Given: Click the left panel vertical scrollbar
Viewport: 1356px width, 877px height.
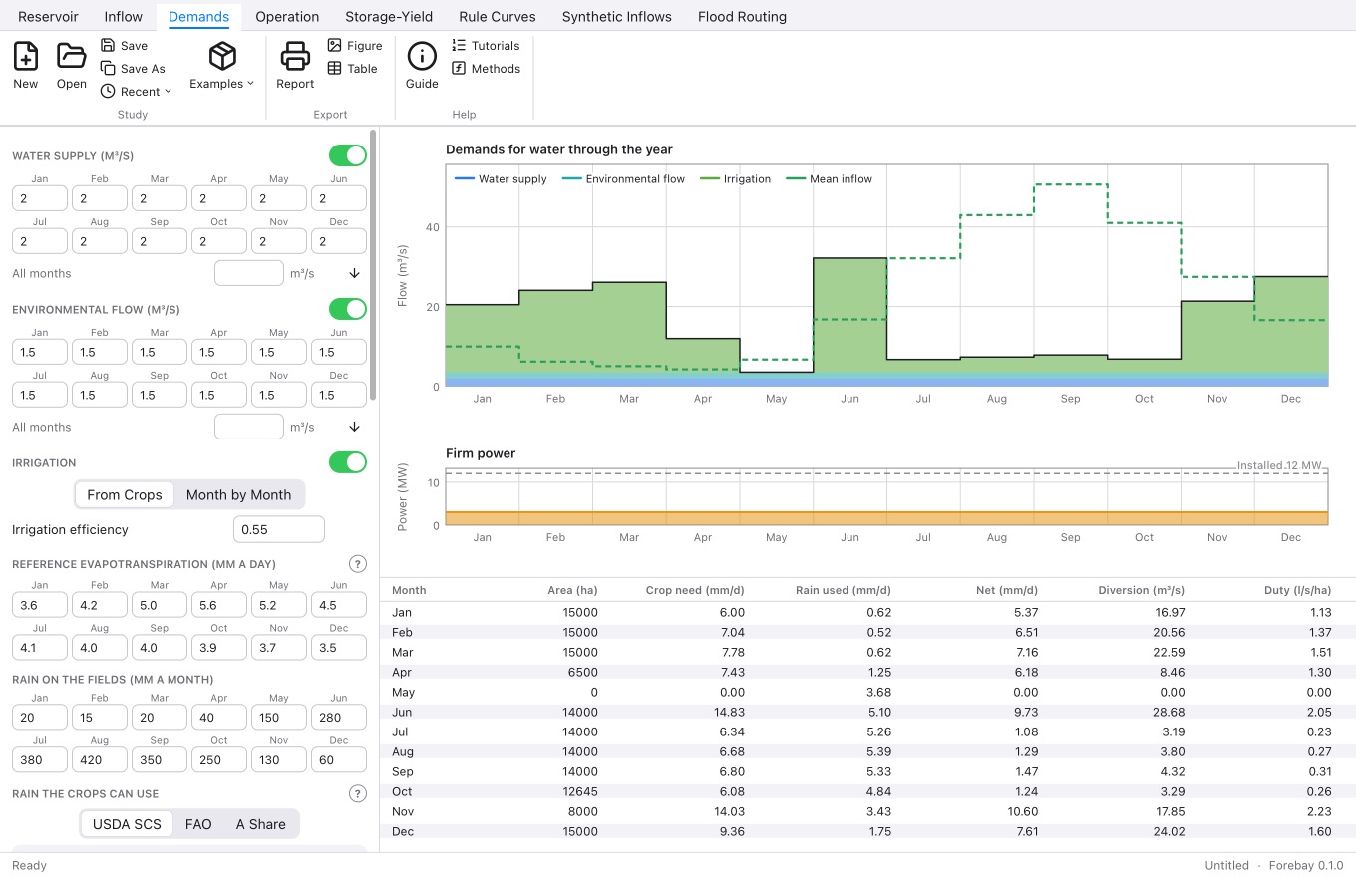Looking at the screenshot, I should point(374,265).
